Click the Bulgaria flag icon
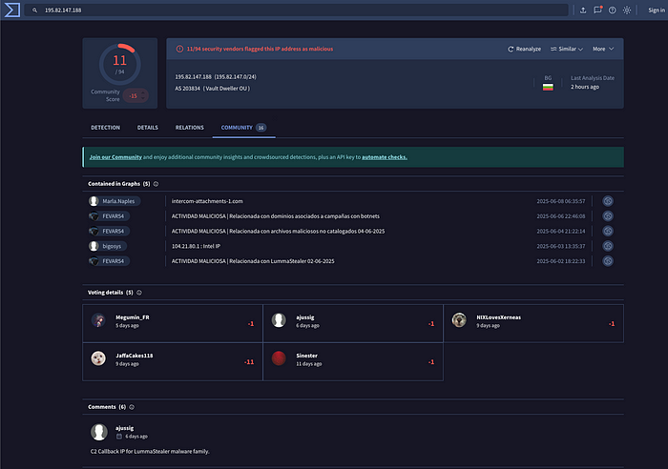Image resolution: width=668 pixels, height=469 pixels. (548, 87)
